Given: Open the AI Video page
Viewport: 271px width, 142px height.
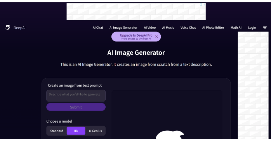Looking at the screenshot, I should pyautogui.click(x=150, y=28).
